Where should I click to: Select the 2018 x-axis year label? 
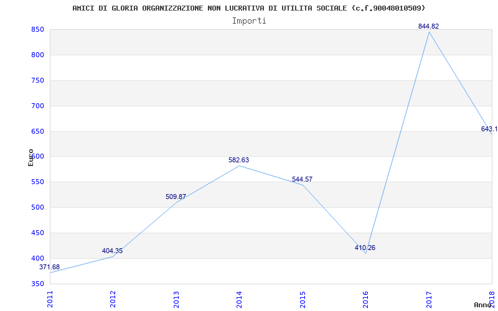[x=492, y=300]
